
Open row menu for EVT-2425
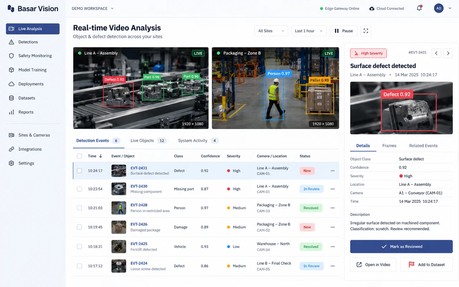[332, 247]
